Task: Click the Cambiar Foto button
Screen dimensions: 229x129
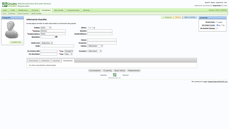Action: point(16,42)
